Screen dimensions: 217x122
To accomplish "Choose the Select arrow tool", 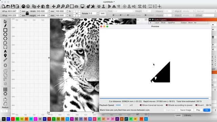I will [x=5, y=22].
